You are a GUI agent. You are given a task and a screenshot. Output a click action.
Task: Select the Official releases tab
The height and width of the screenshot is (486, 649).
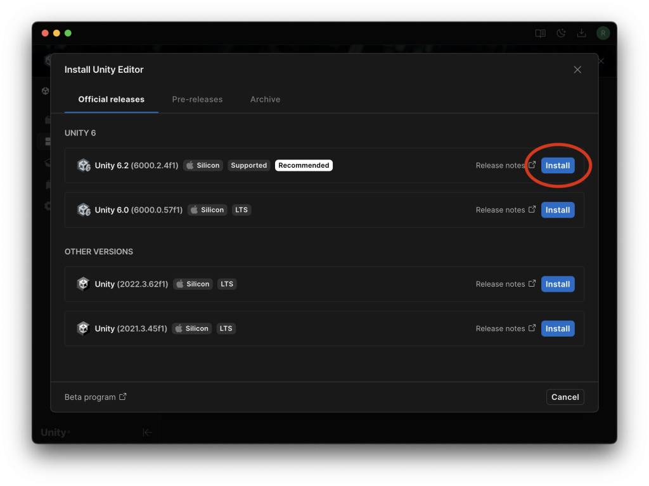112,99
